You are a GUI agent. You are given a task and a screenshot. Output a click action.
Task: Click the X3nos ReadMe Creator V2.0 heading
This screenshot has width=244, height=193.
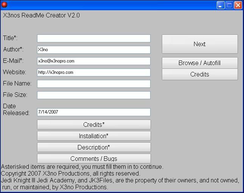click(41, 16)
